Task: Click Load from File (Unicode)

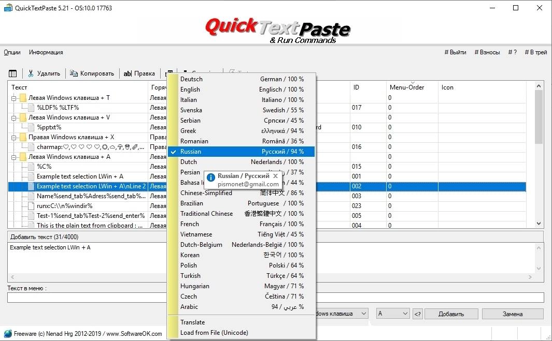Action: tap(242, 333)
